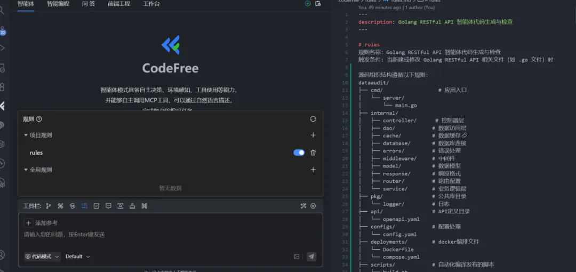Open chat history clipboard icon

click(x=318, y=4)
